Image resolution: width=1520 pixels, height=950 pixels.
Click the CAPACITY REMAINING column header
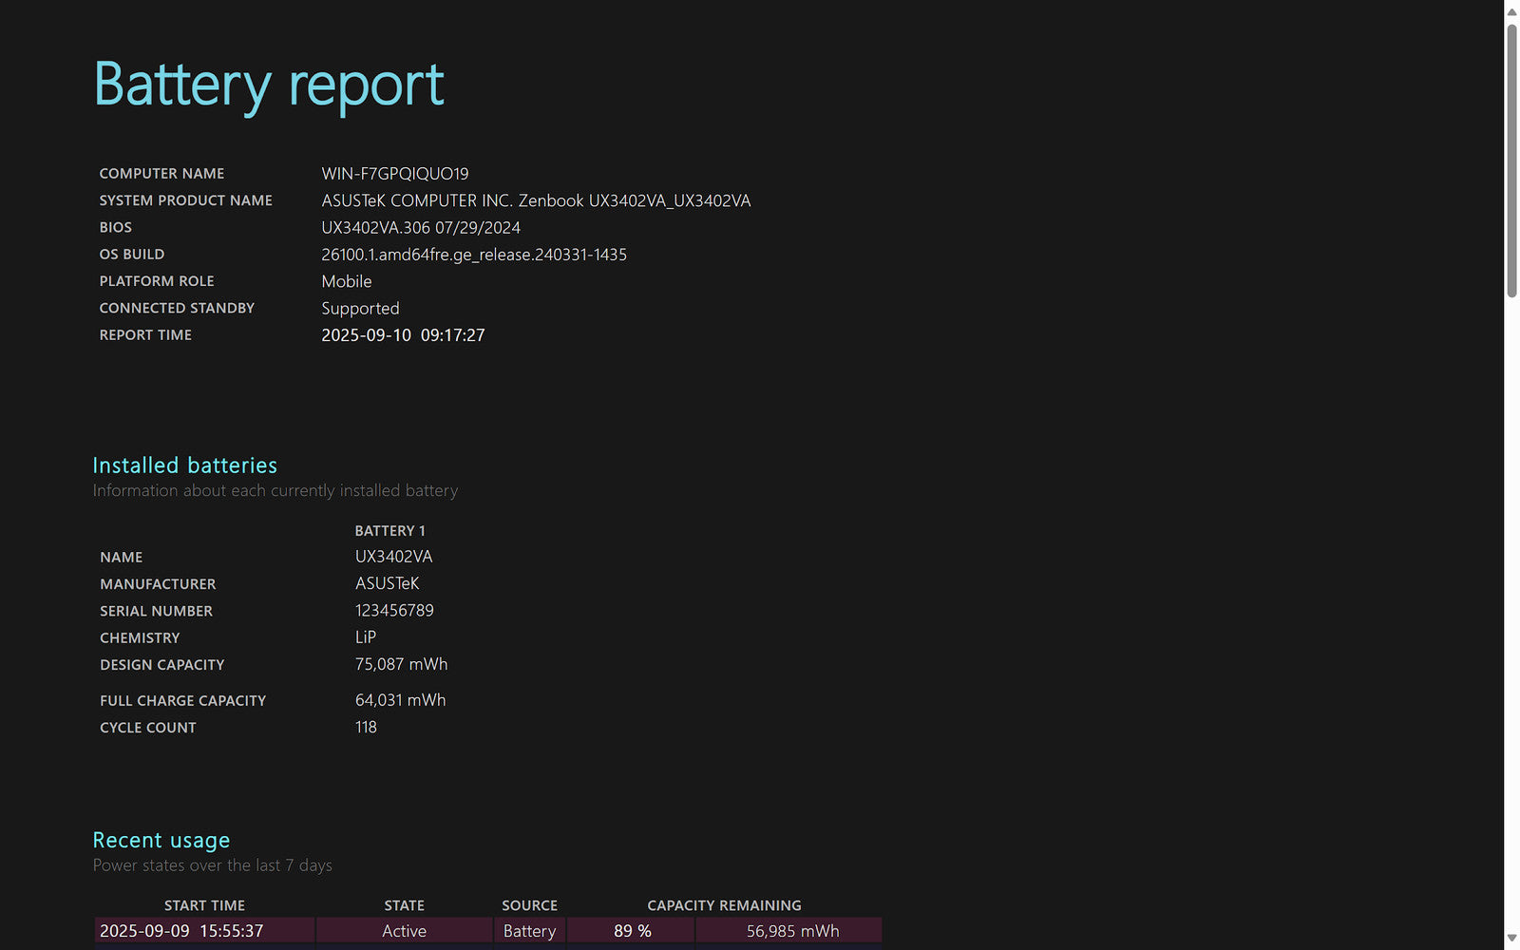(724, 906)
